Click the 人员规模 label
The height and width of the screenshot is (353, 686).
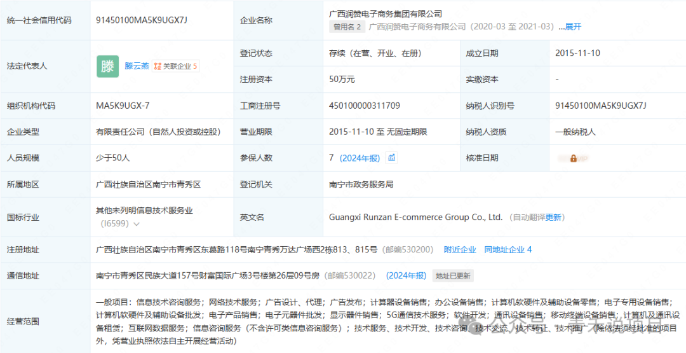(x=24, y=158)
